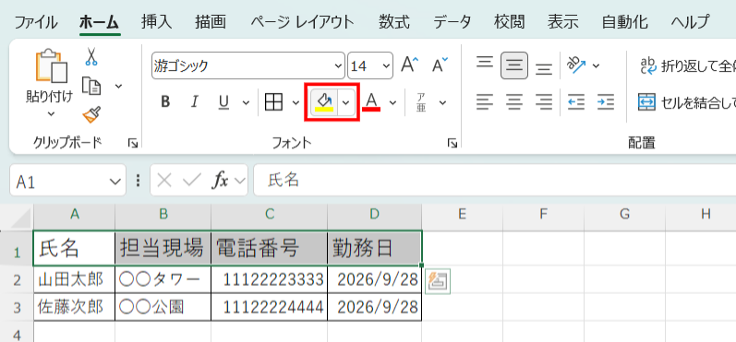Click the Insert Function fx icon
The width and height of the screenshot is (736, 342).
(221, 181)
